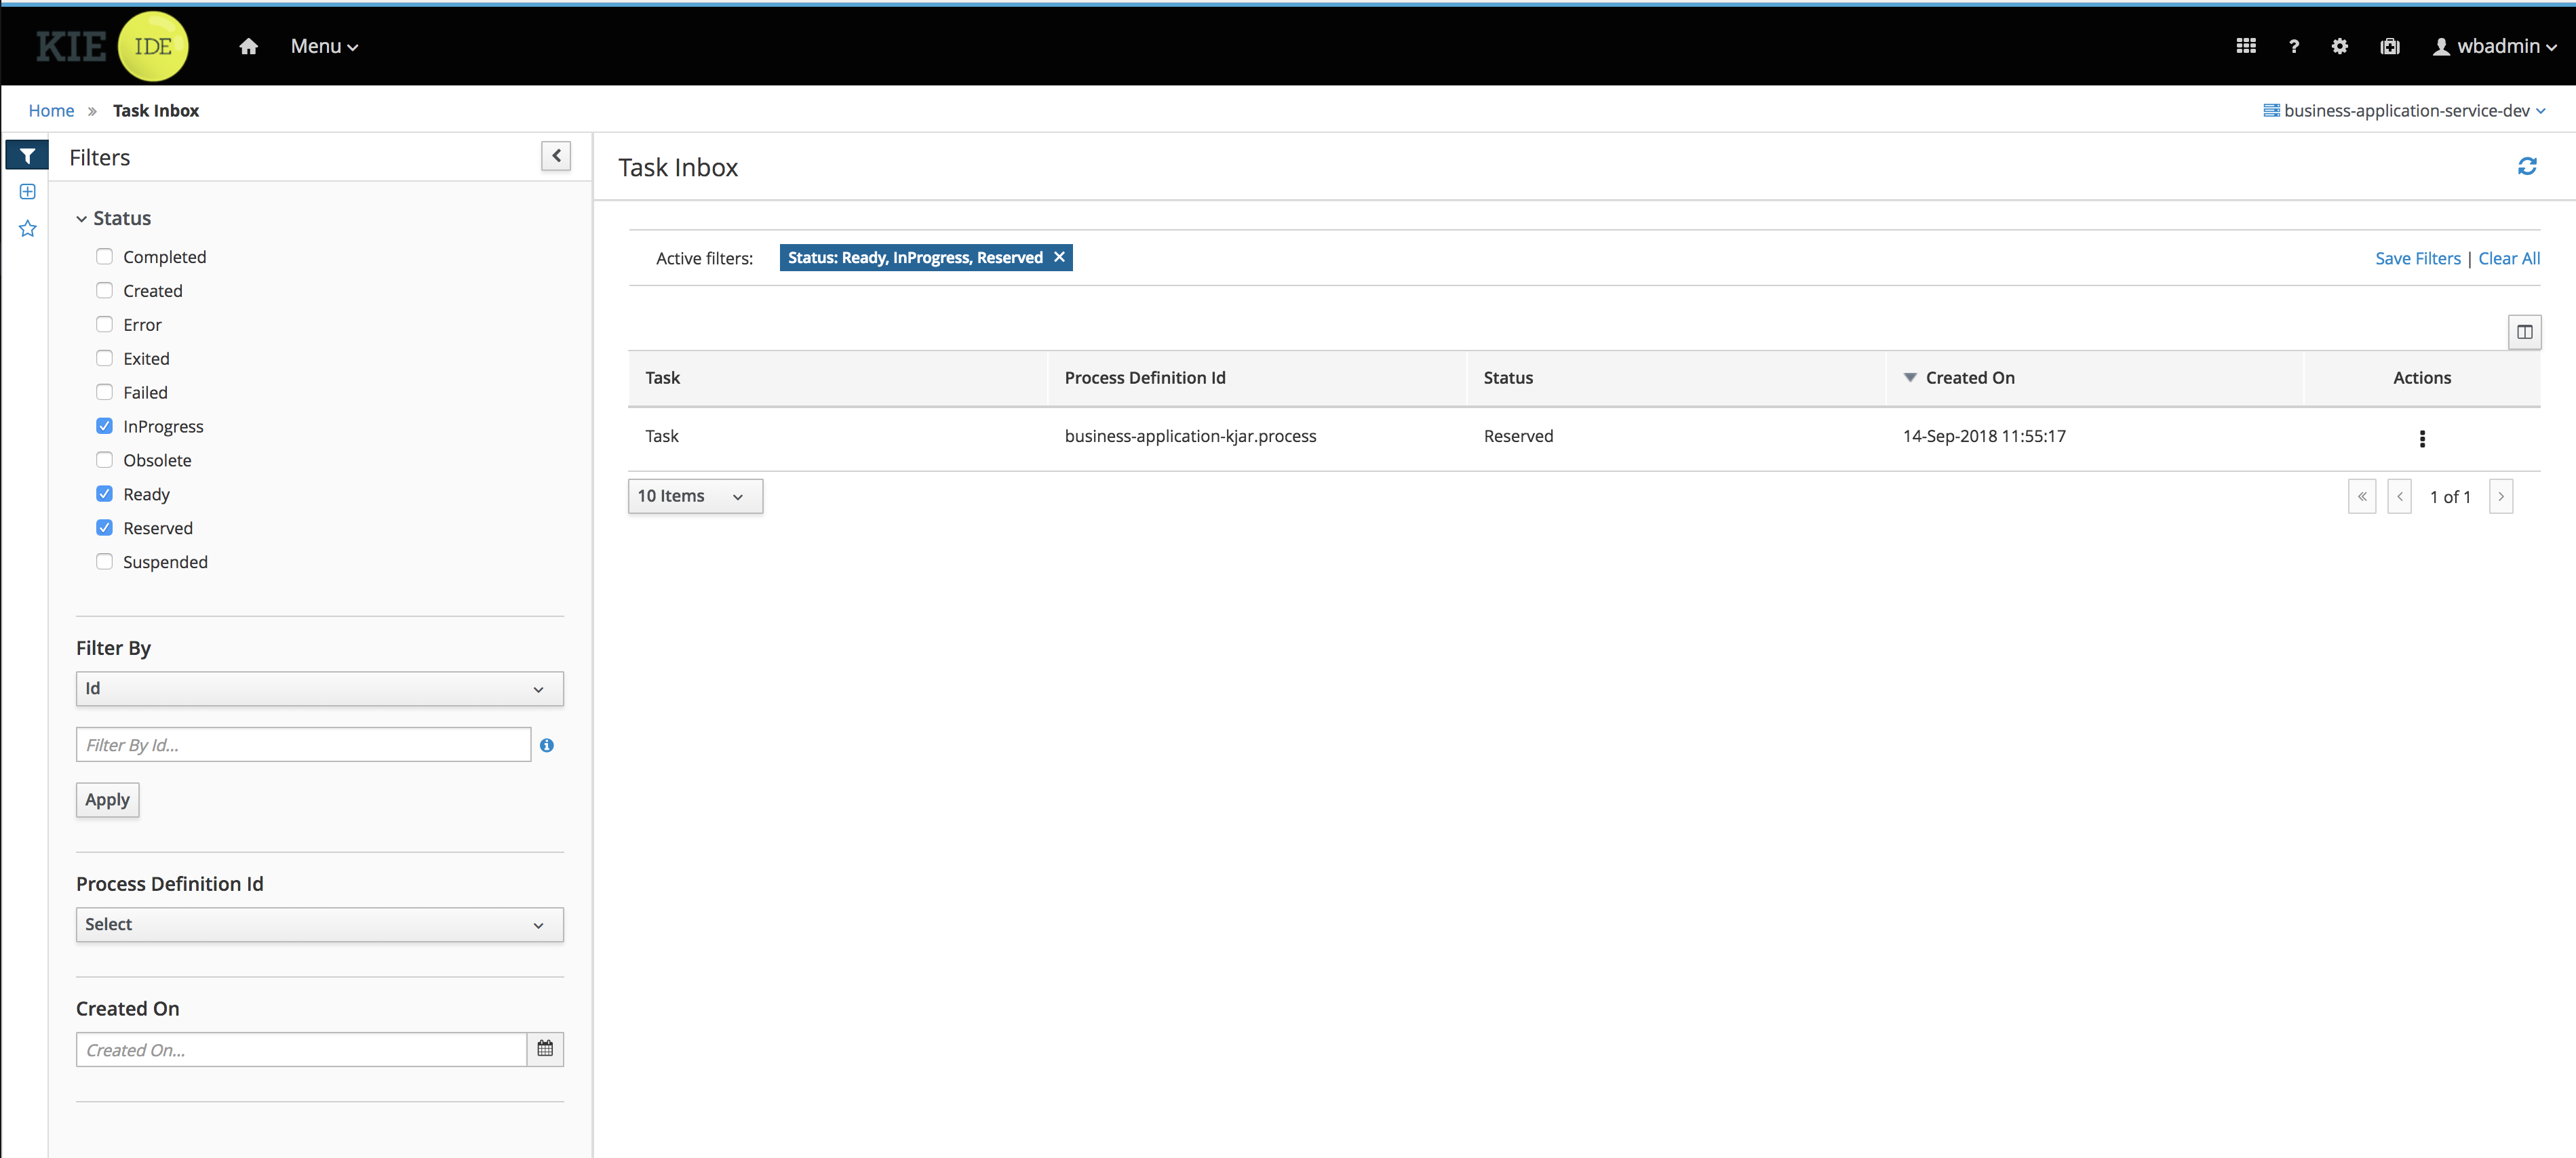The image size is (2576, 1158).
Task: Disable the Reserved status checkbox
Action: 104,527
